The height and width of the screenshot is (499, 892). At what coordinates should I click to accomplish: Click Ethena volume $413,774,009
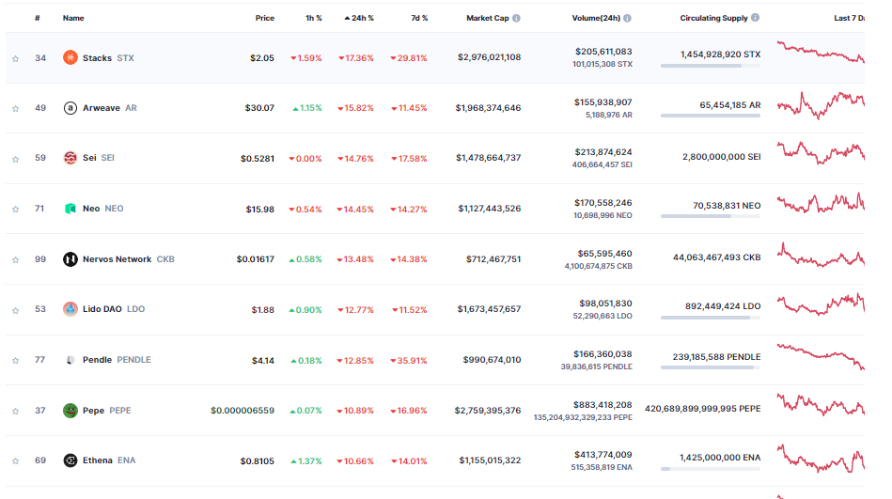tap(603, 455)
